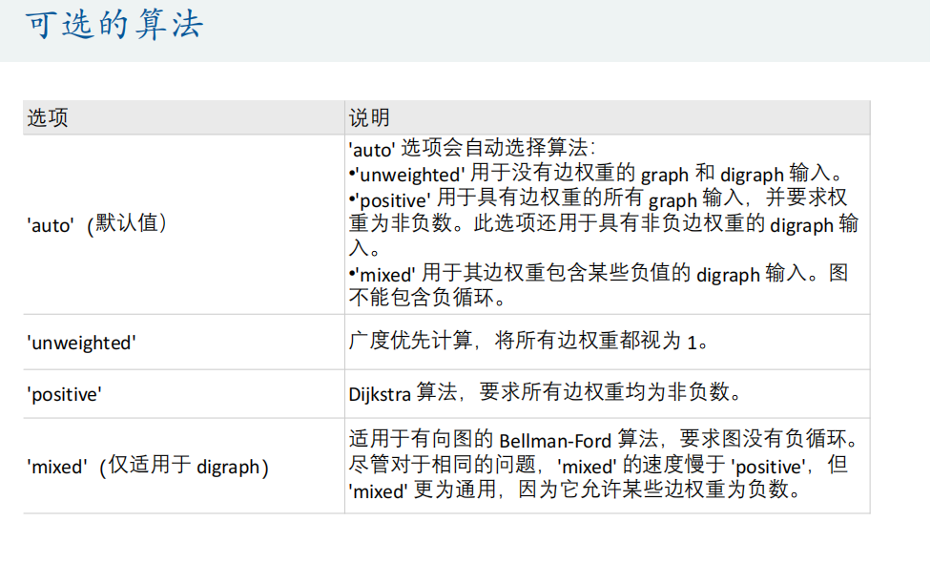
Task: Click the text 要求图没有负循环
Action: click(x=768, y=441)
